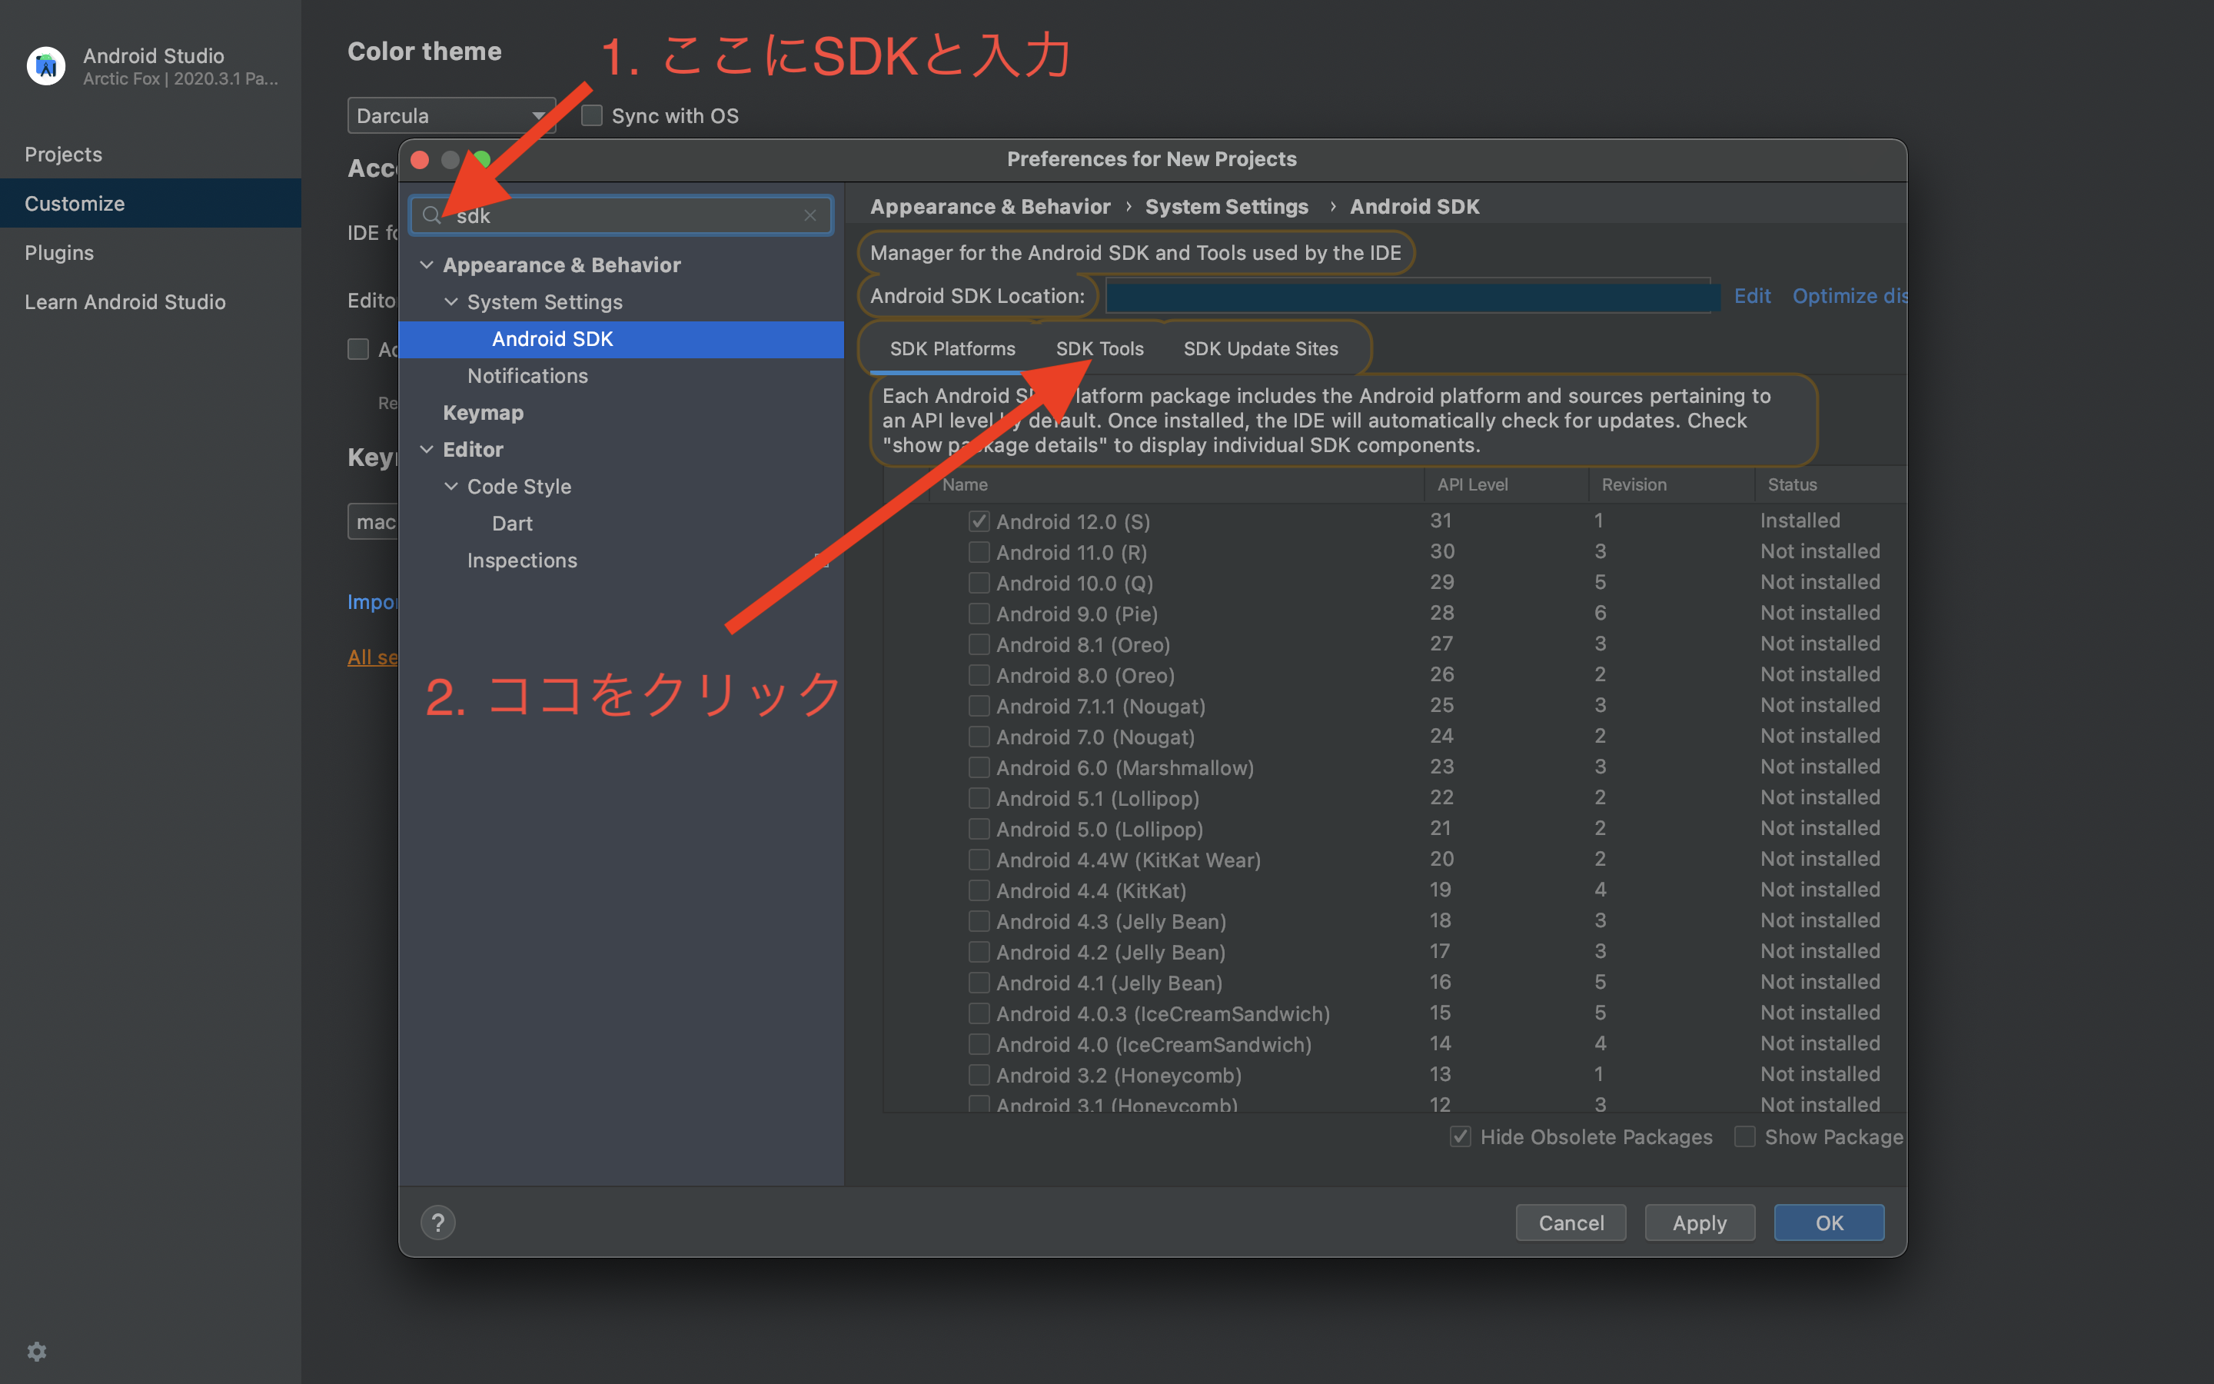The width and height of the screenshot is (2214, 1384).
Task: Sort table by API Level header
Action: 1506,484
